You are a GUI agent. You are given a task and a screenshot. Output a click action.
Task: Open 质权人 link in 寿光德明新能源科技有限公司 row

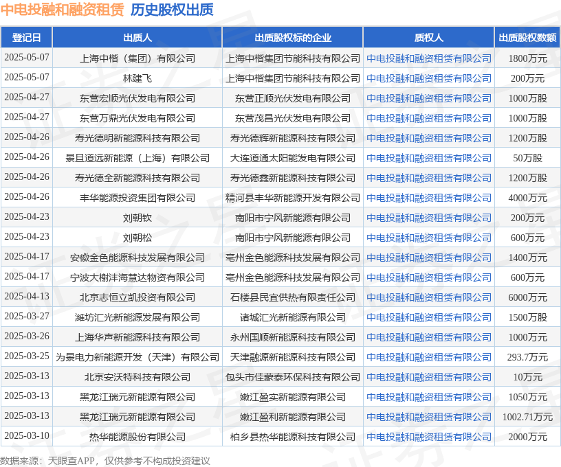[428, 138]
